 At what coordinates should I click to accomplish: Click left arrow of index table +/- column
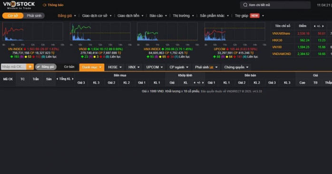coord(314,26)
